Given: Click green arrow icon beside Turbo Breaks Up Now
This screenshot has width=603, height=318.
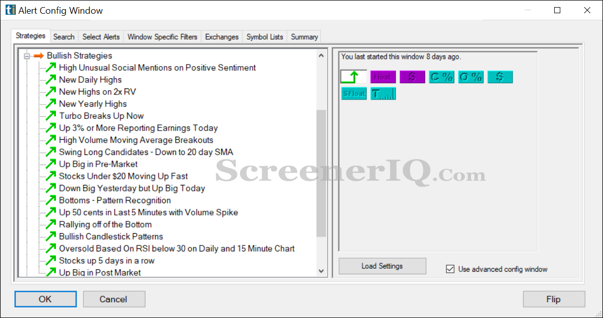Looking at the screenshot, I should pos(50,116).
